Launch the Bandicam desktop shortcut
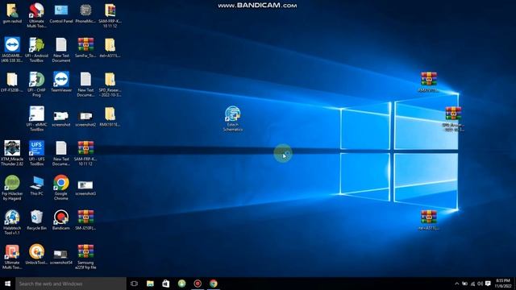 [61, 220]
